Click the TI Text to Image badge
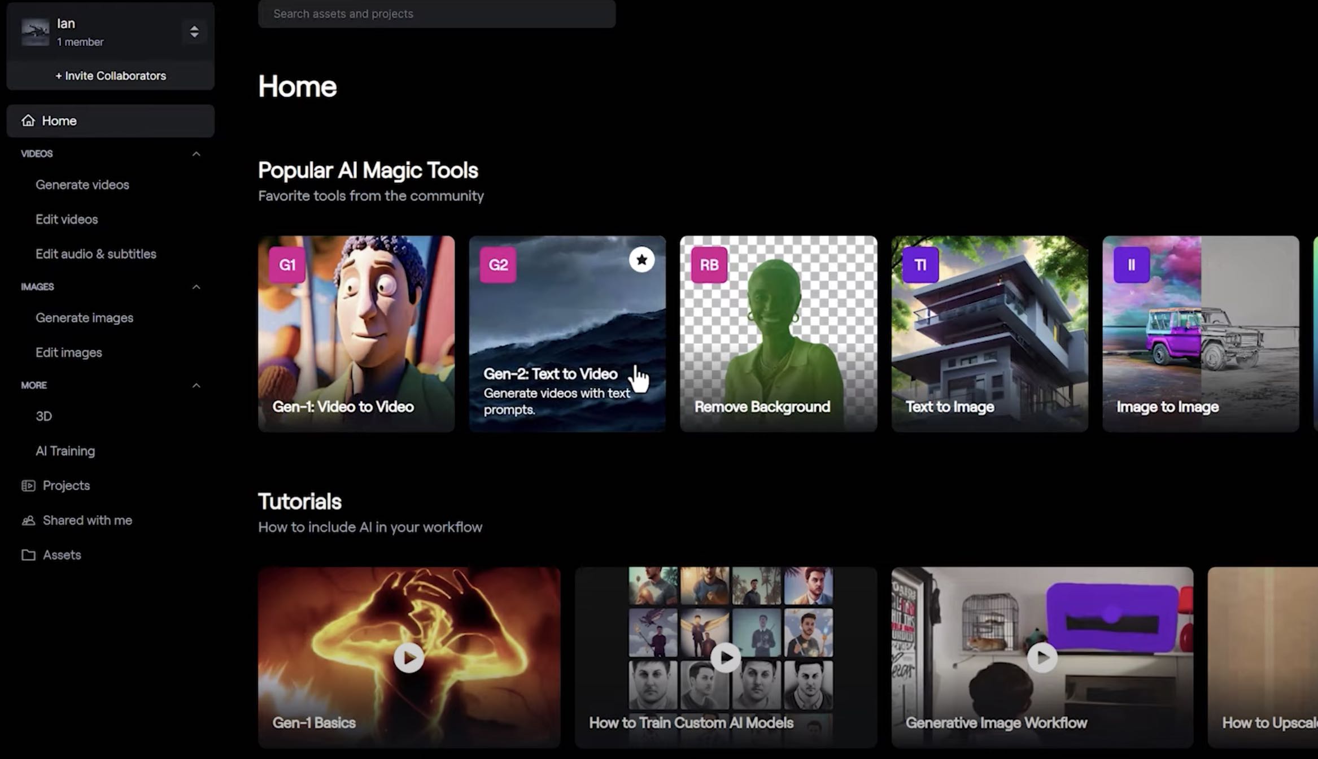 [x=920, y=265]
